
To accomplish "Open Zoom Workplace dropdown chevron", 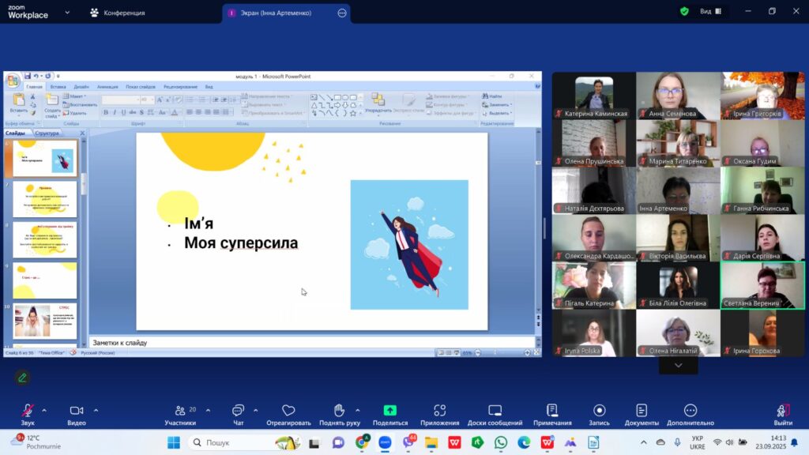I will tap(67, 13).
